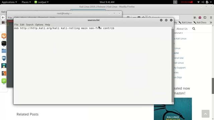
Task: Open the orange lightning dock icon
Action: (x=4, y=73)
